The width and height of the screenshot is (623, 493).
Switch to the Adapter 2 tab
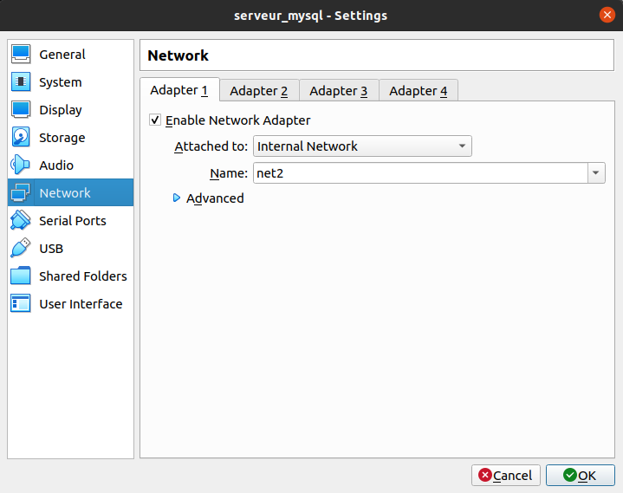click(x=258, y=91)
